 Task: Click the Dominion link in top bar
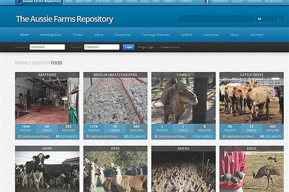[x=220, y=2]
